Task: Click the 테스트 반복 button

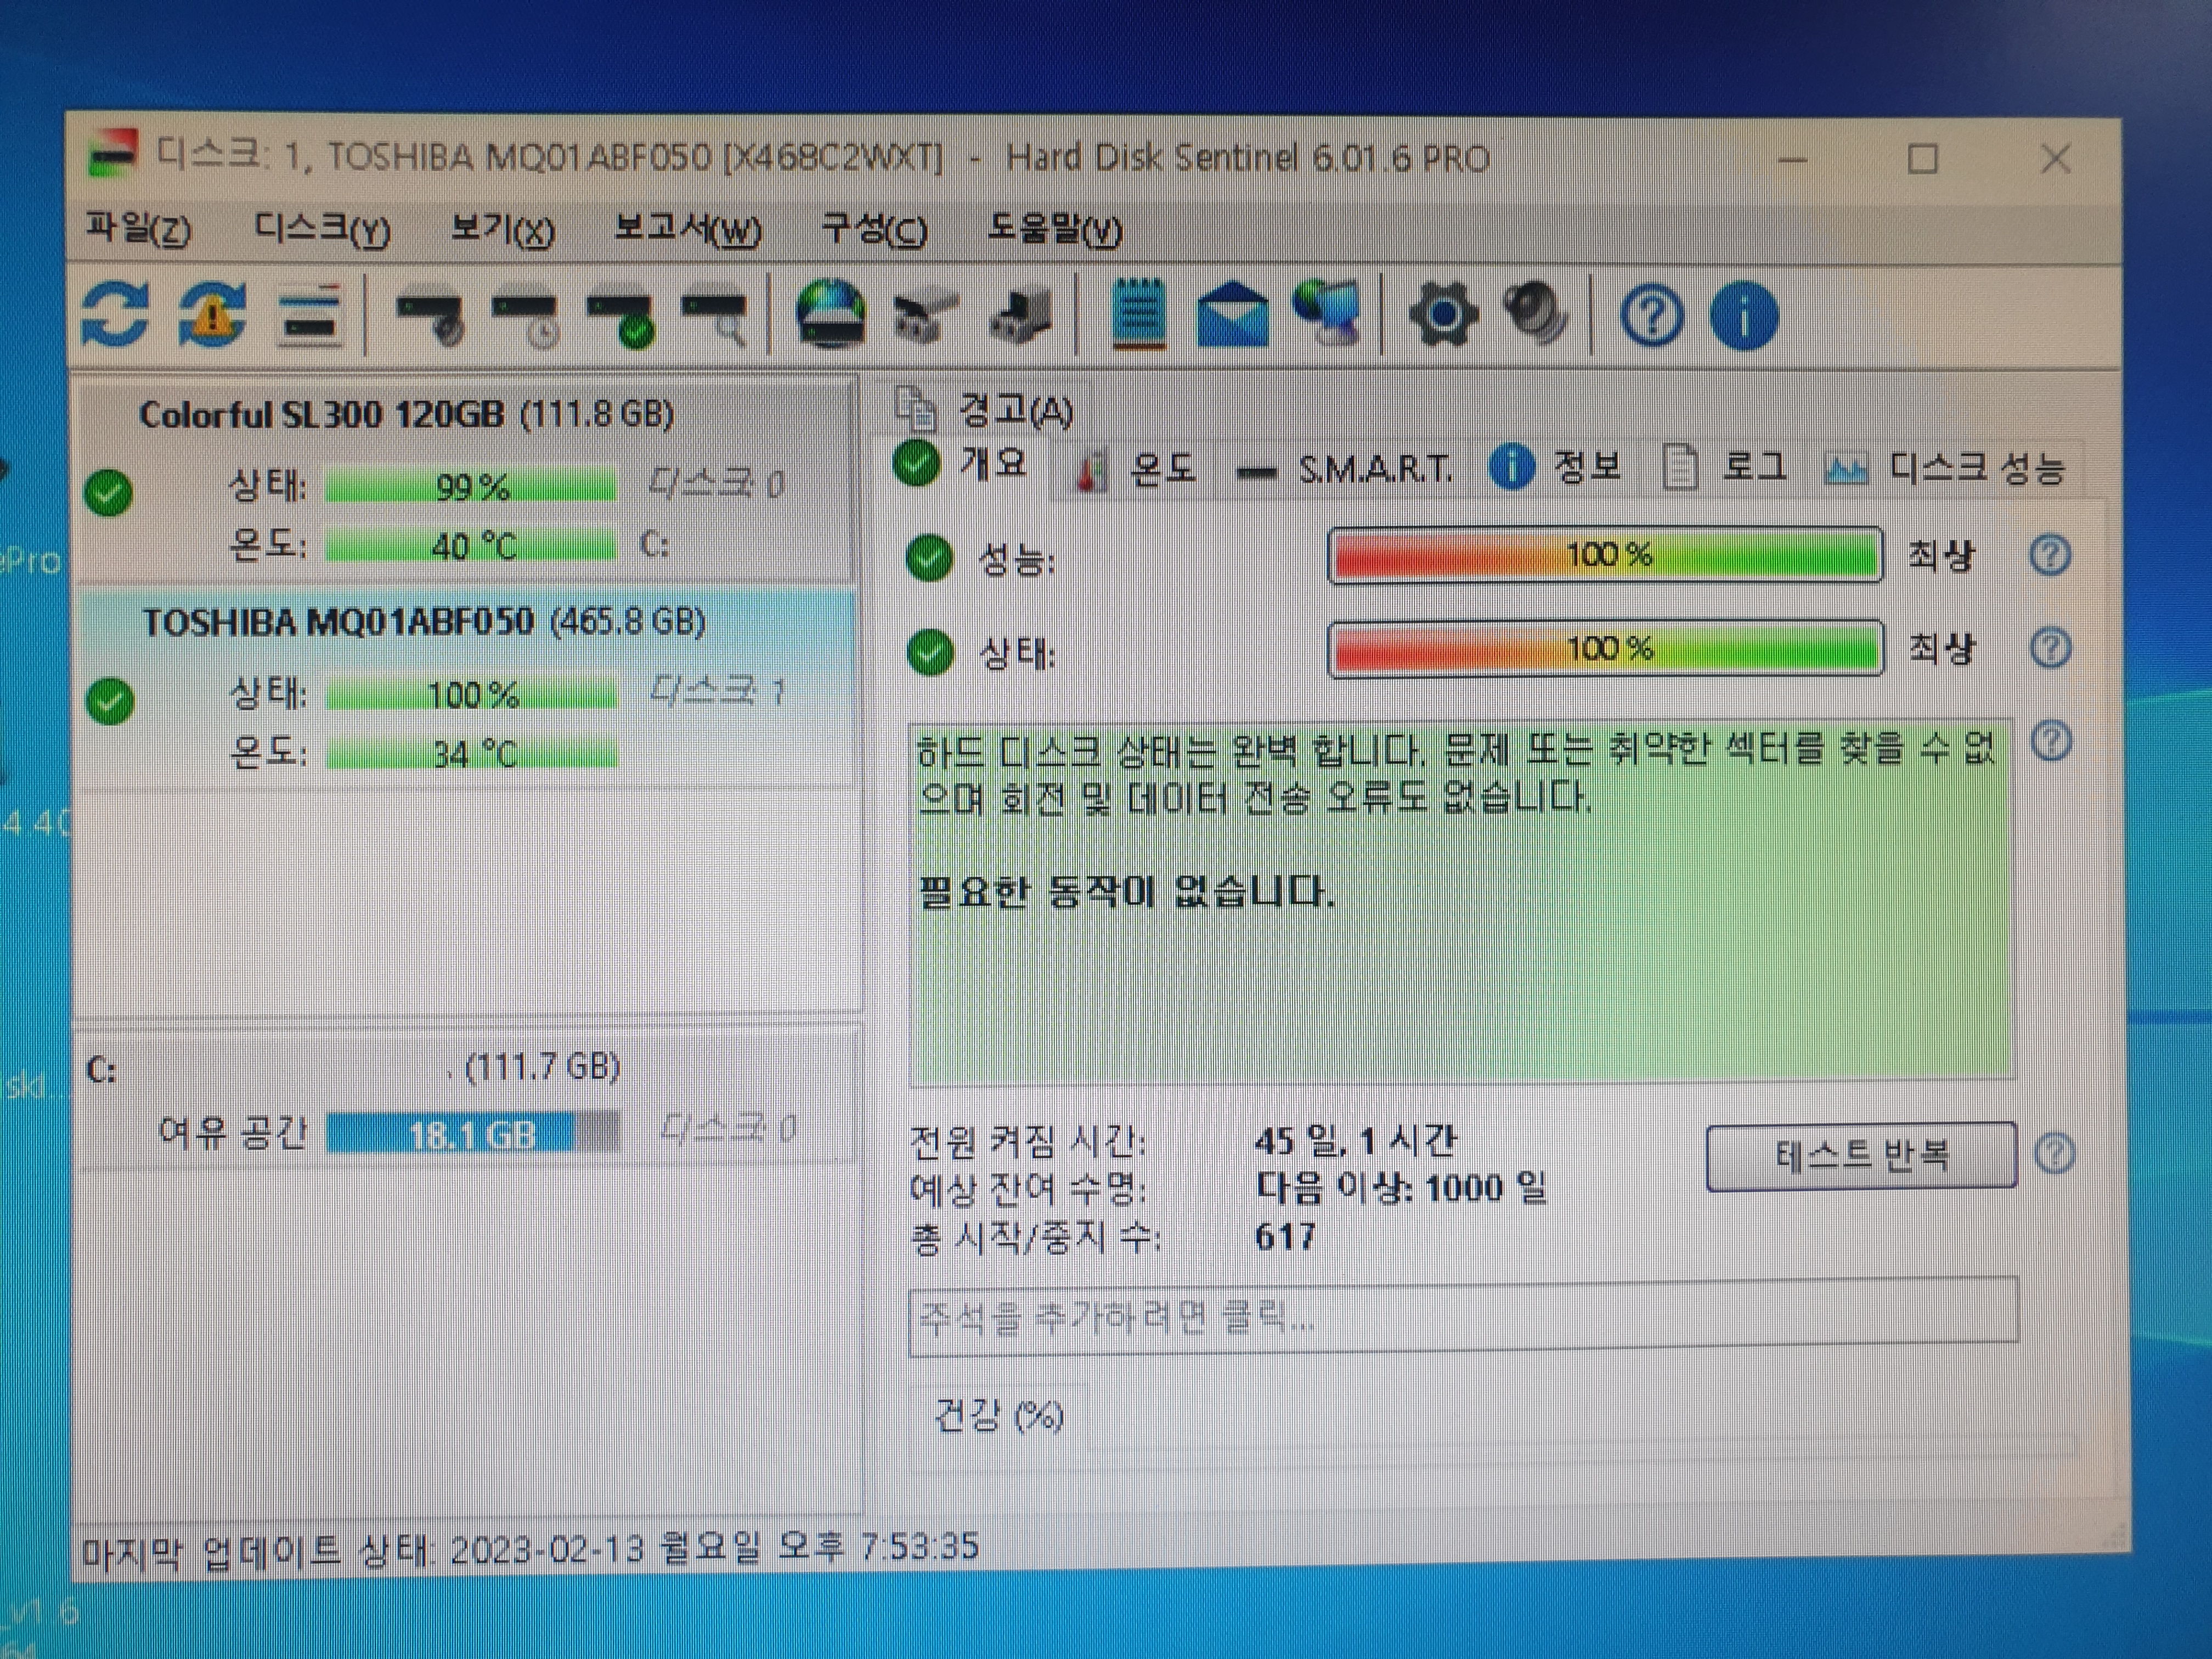Action: click(x=1861, y=1155)
